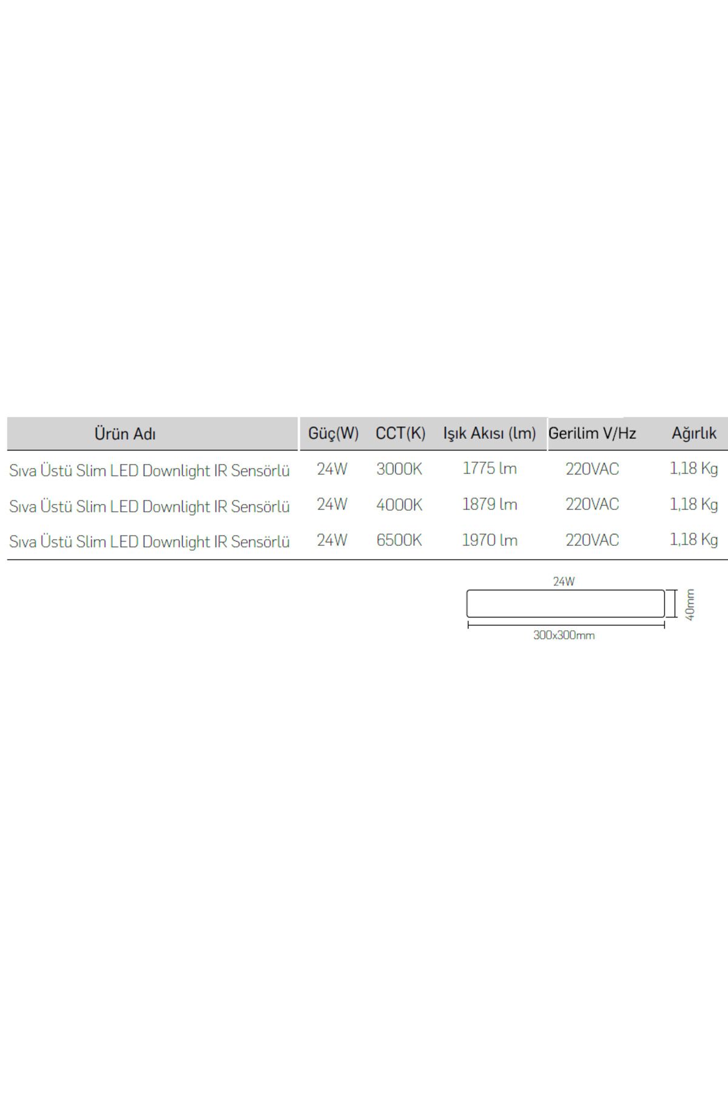Click the 6500K CCT value
Screen dimensions: 728x1093
399,540
